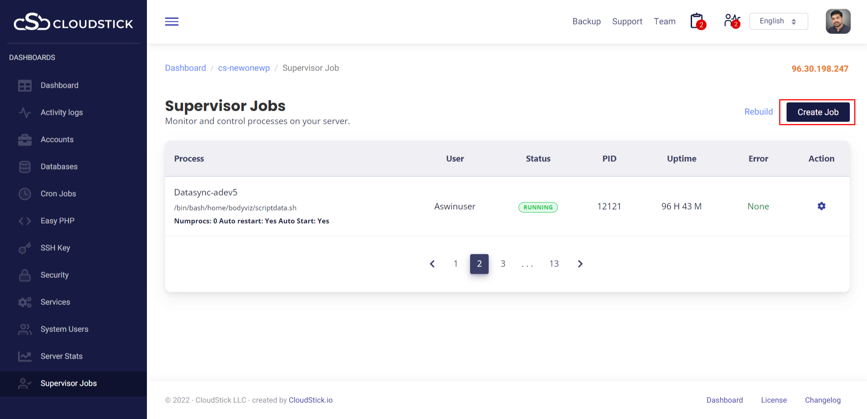Toggle the hamburger sidebar menu
The width and height of the screenshot is (867, 419).
[x=172, y=22]
